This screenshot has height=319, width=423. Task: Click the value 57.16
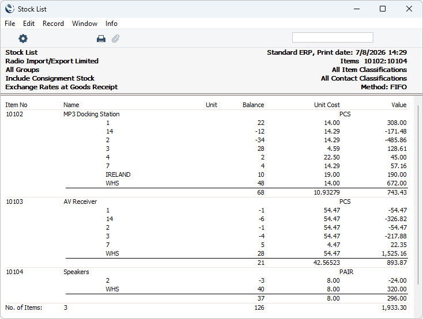coord(398,166)
